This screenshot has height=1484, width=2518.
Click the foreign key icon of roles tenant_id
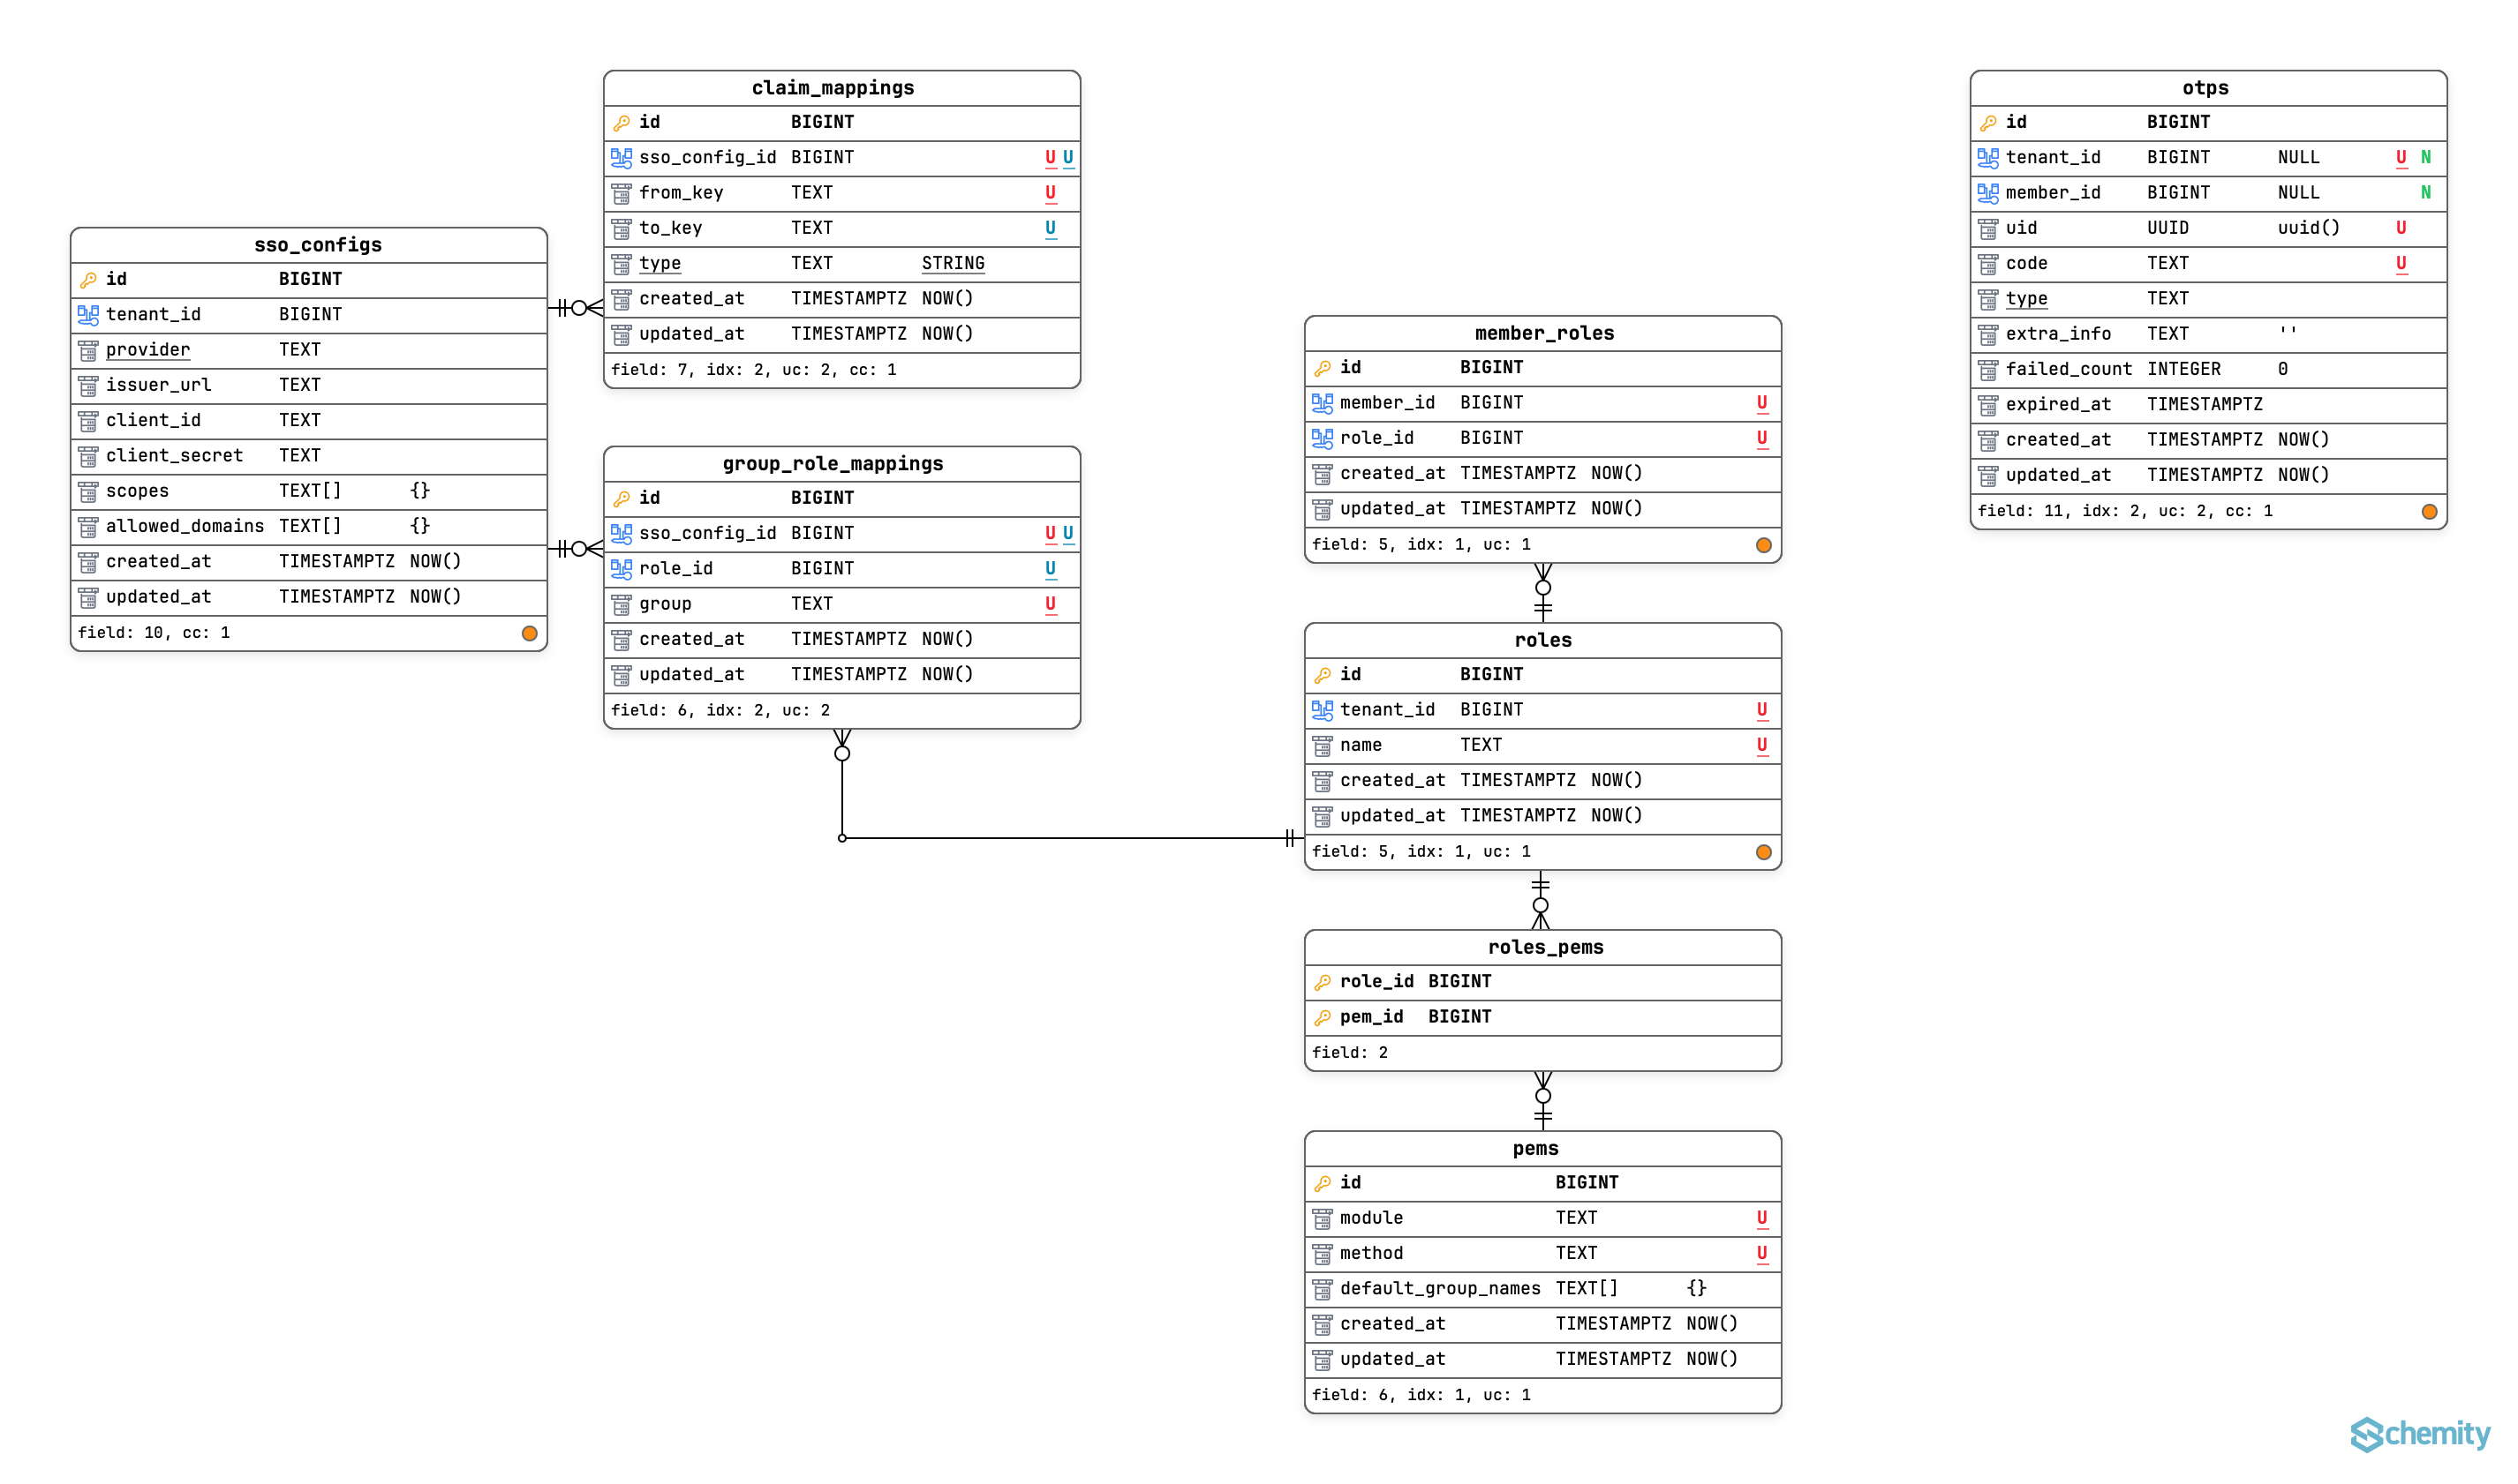pos(1323,710)
